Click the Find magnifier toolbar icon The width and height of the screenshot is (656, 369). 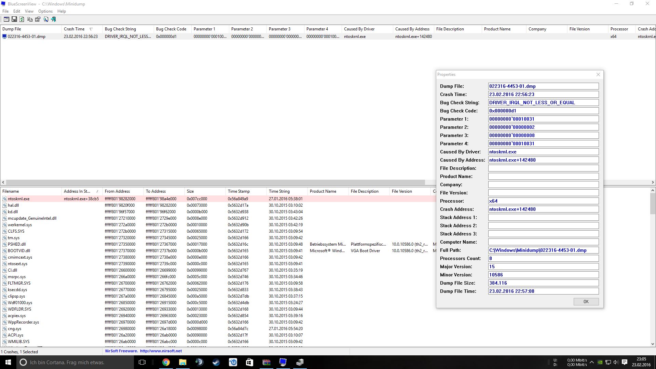pos(45,19)
